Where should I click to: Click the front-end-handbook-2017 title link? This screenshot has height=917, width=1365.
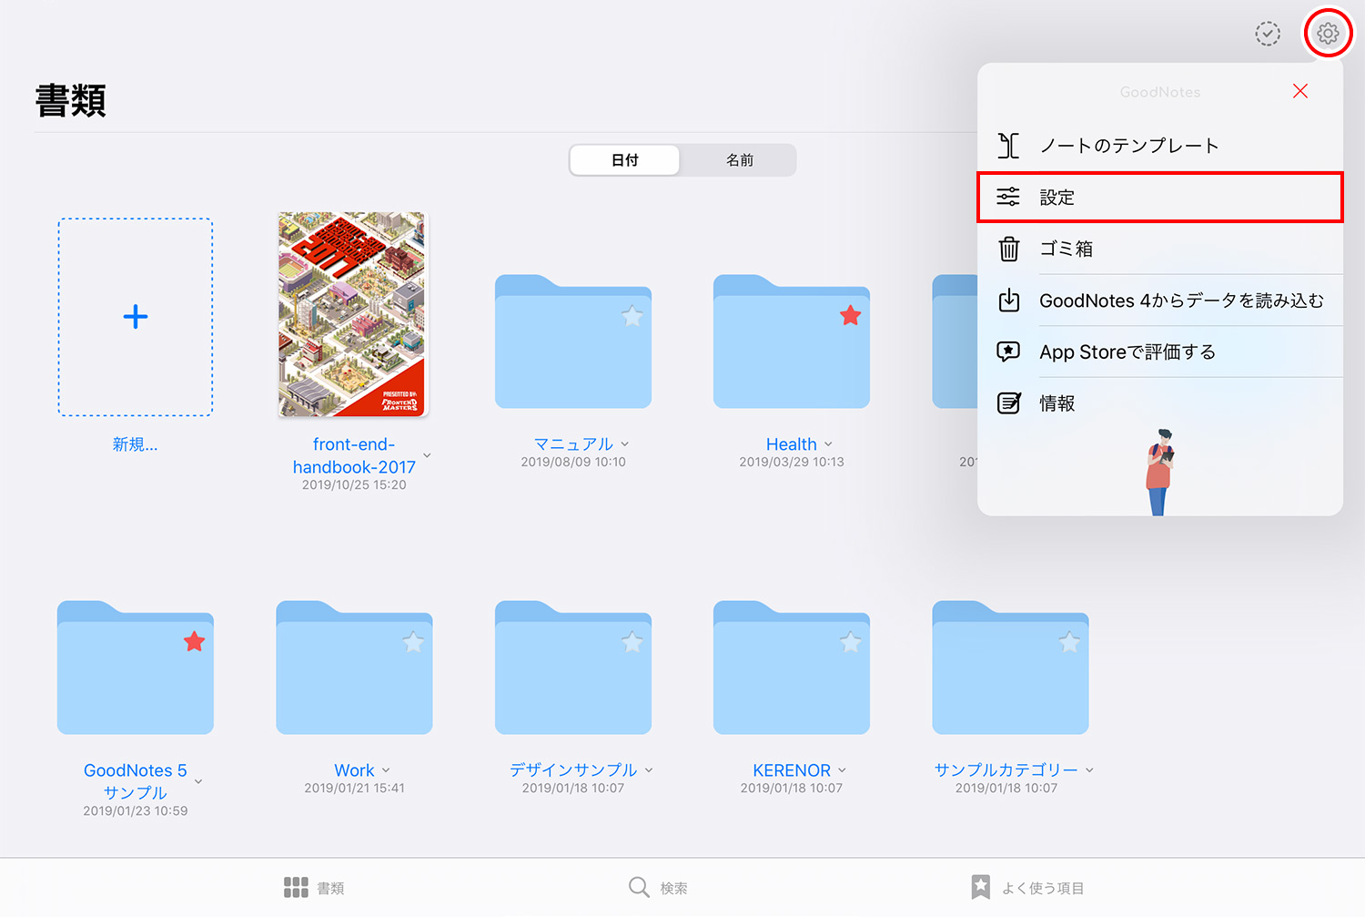coord(354,455)
